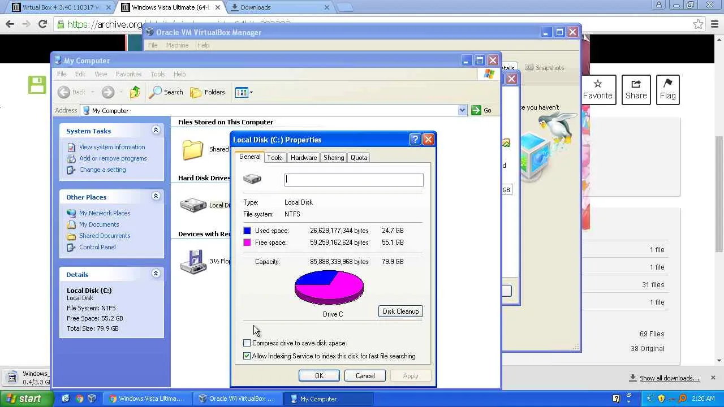Collapse the Other Places panel

point(156,197)
